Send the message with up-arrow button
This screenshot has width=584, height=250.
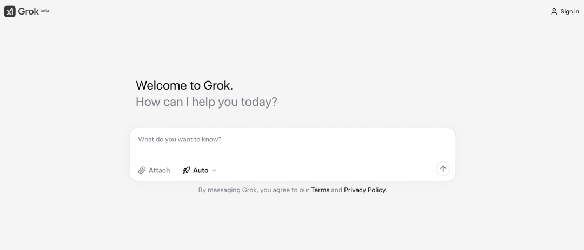point(443,168)
